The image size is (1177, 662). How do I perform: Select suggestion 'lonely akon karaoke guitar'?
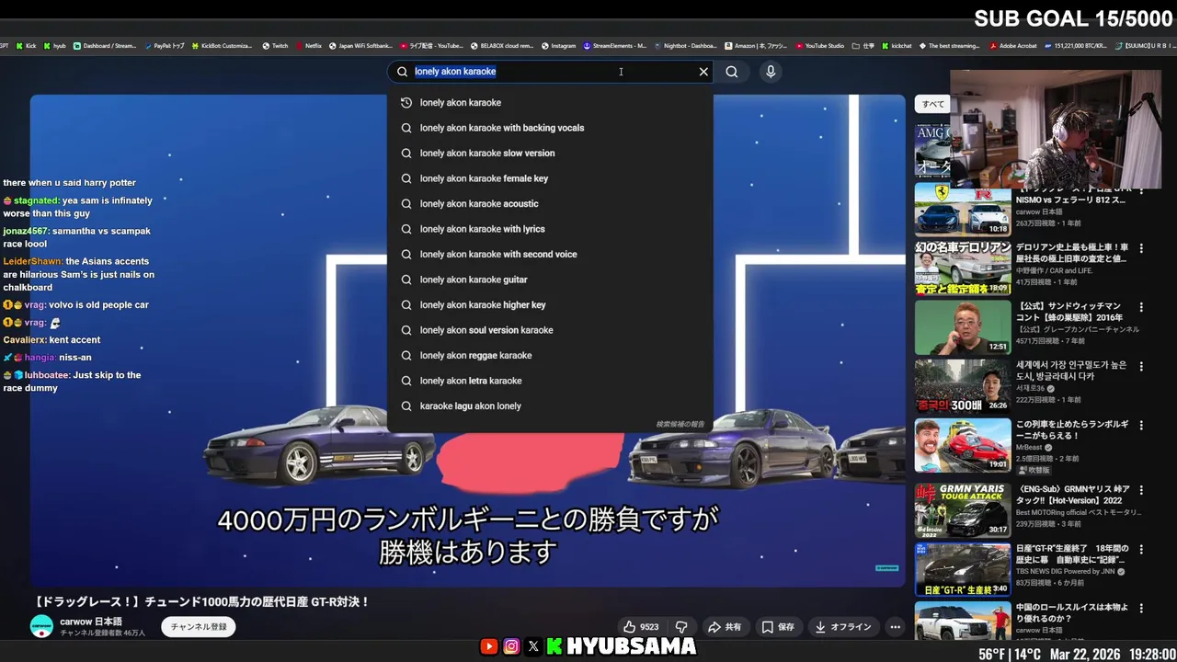(550, 280)
